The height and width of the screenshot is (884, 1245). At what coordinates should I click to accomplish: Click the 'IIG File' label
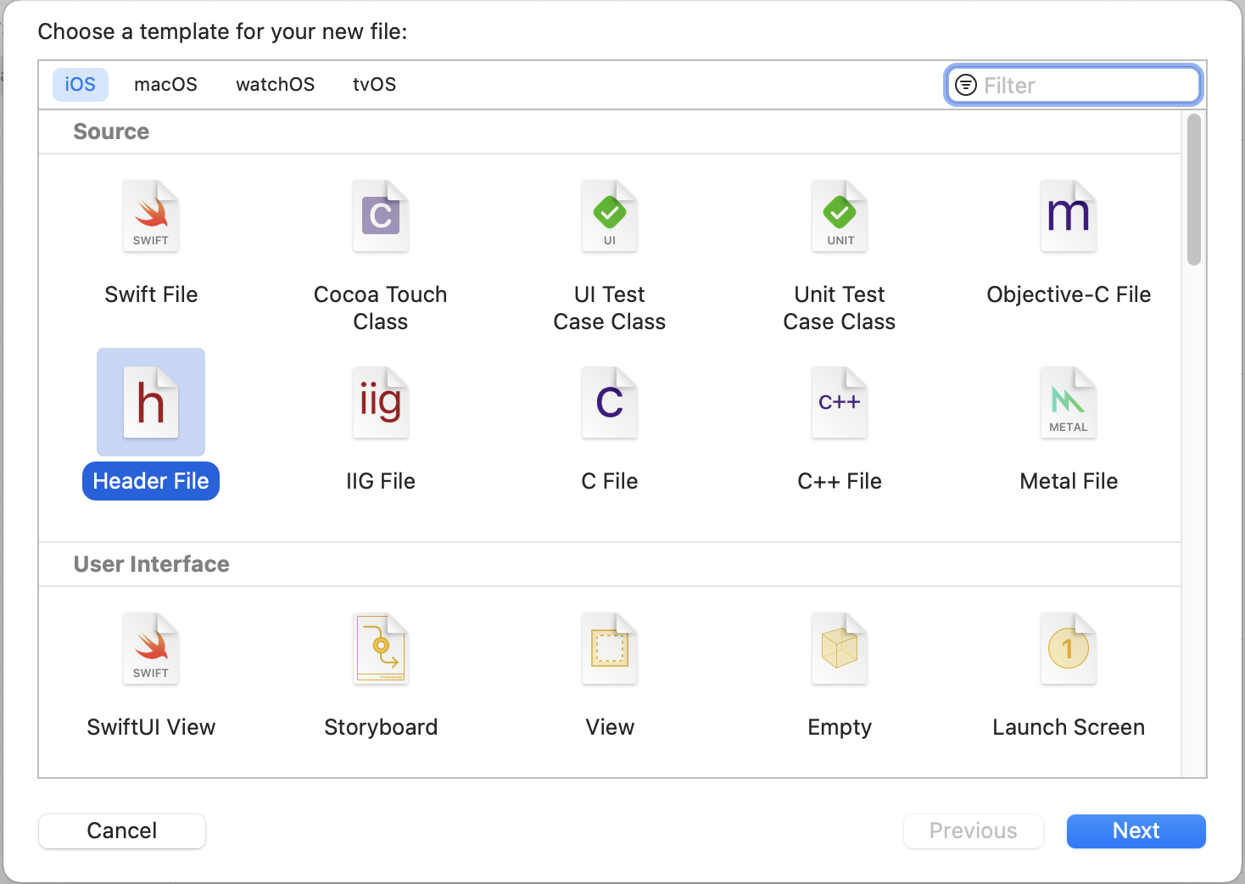381,481
